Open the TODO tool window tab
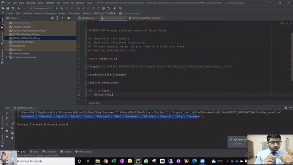This screenshot has width=293, height=165. coord(34,152)
